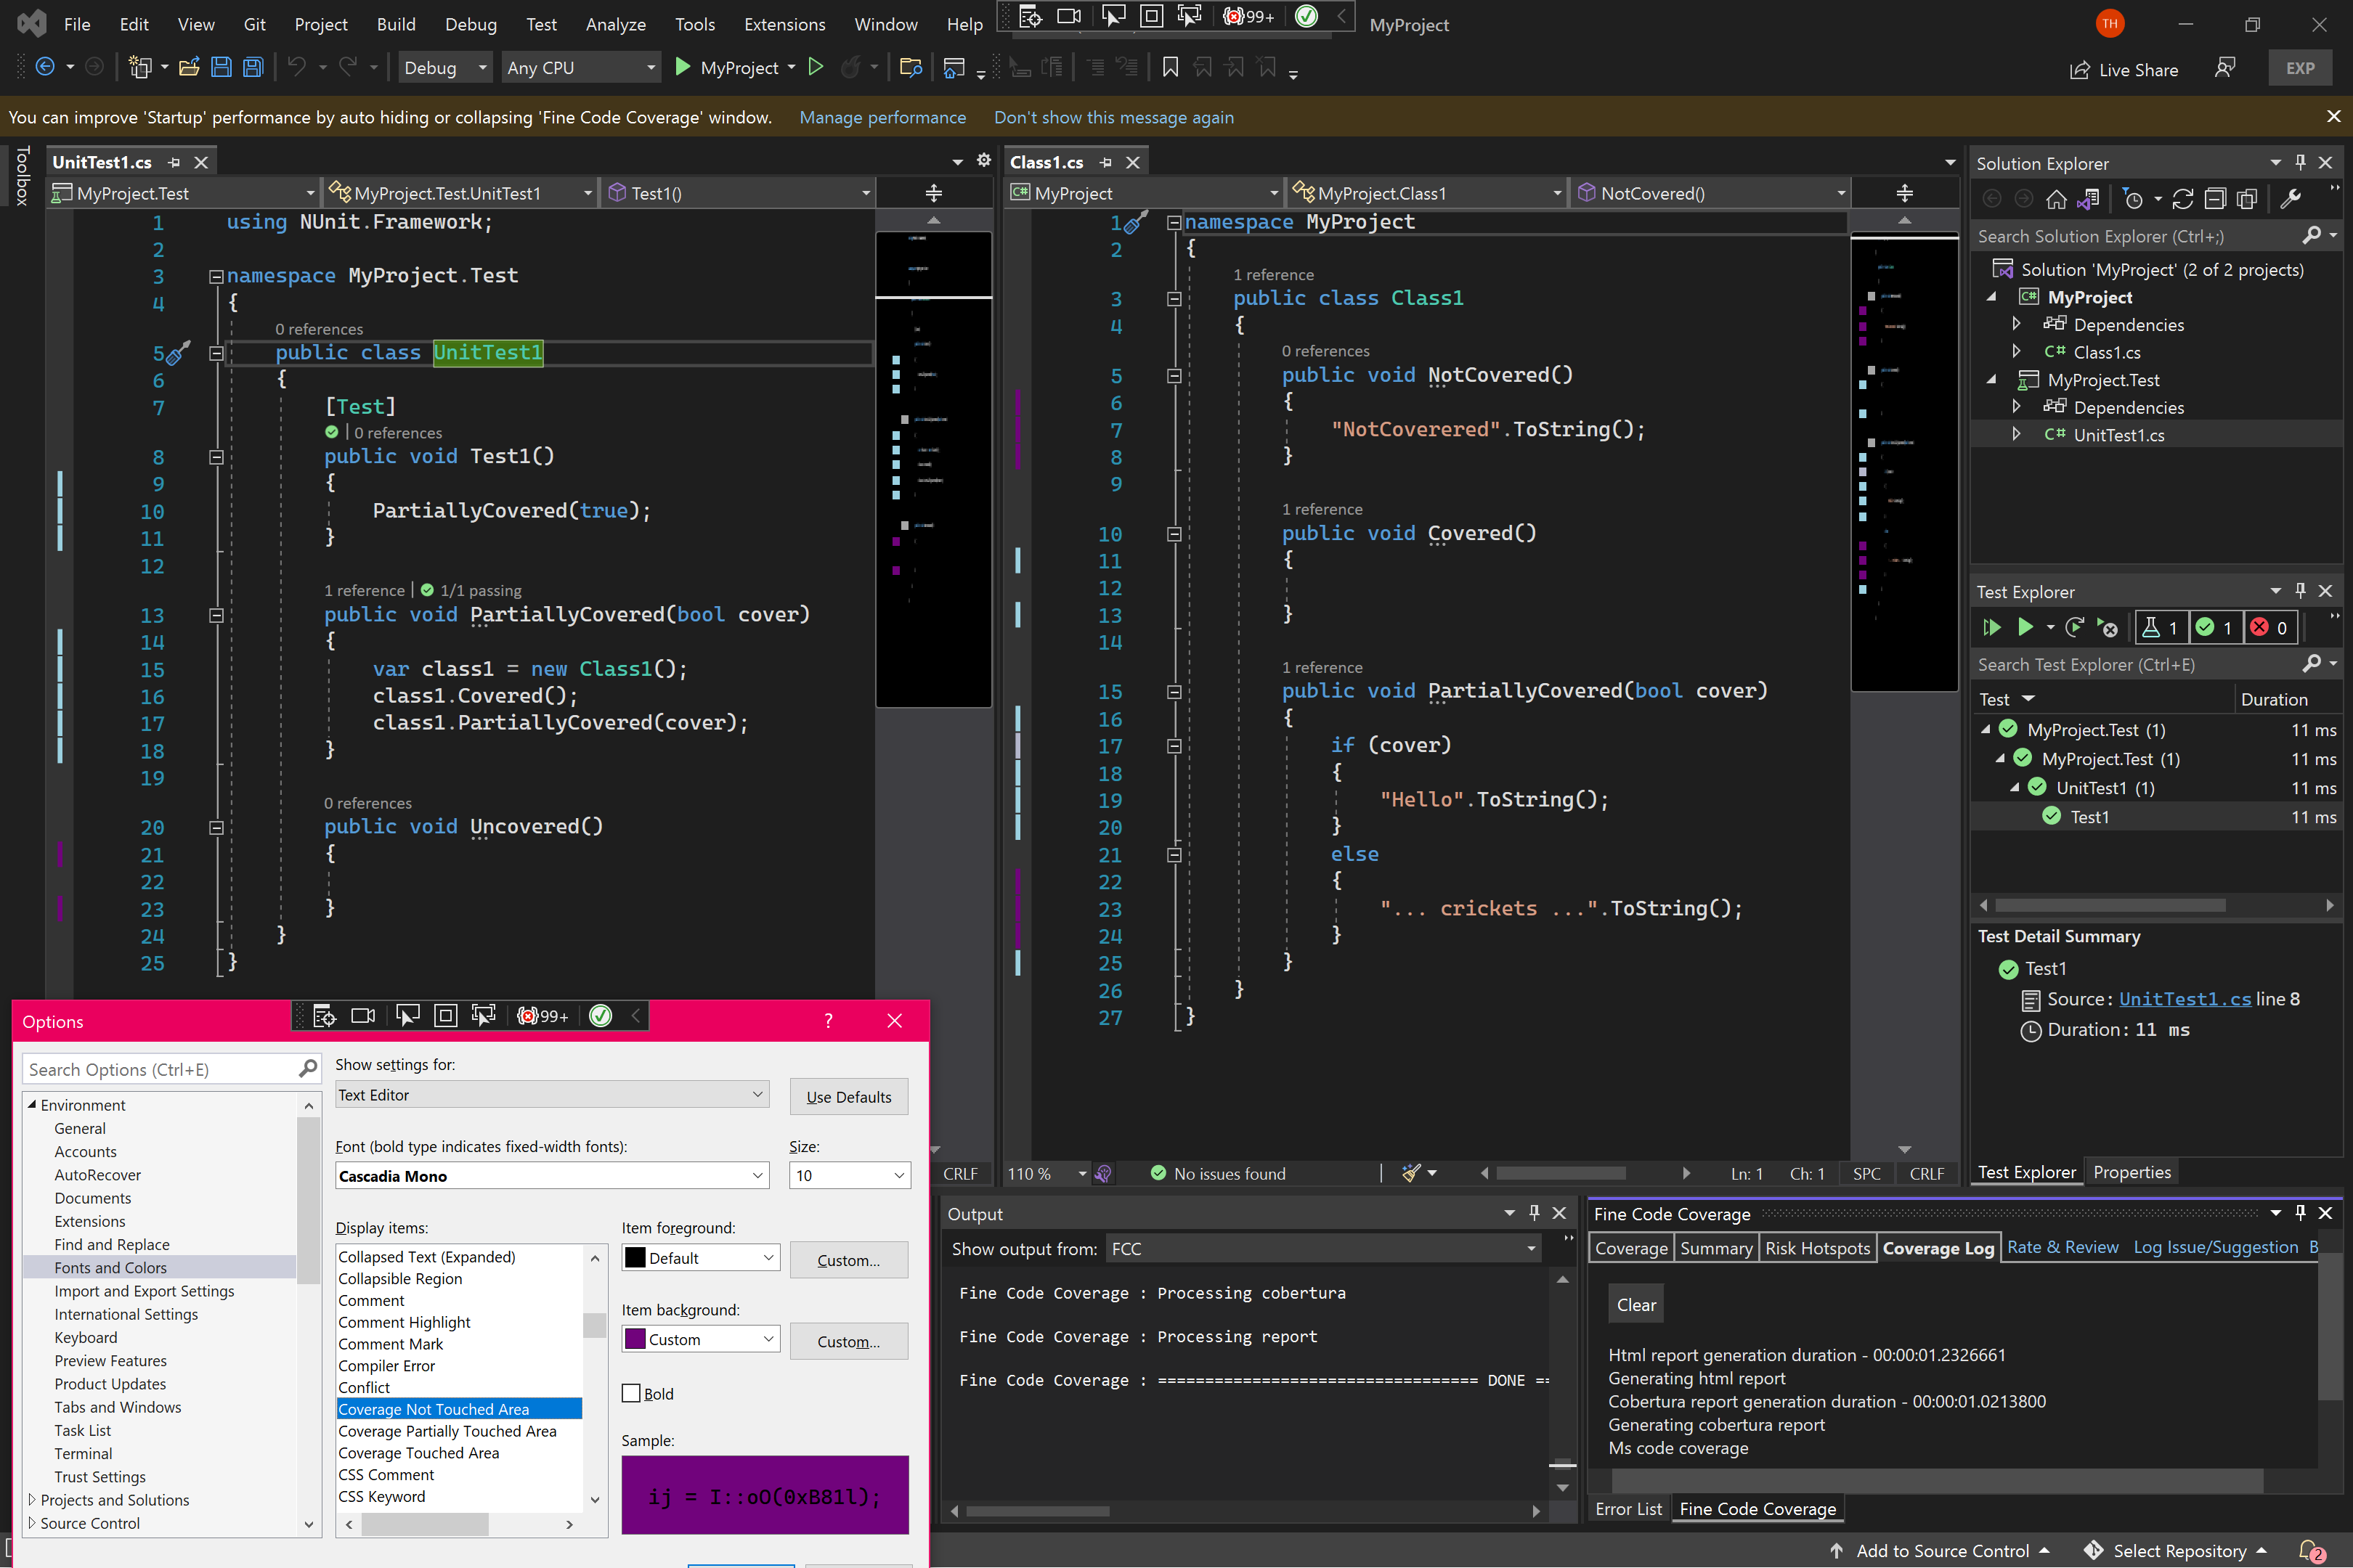Open the Debug configuration dropdown

(x=444, y=68)
